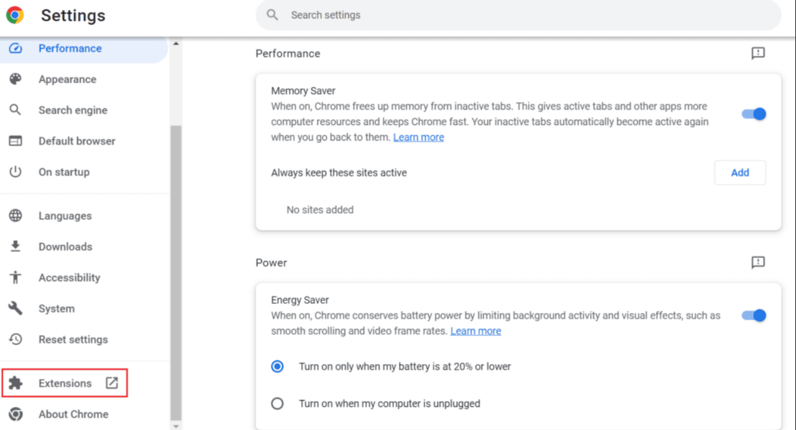The width and height of the screenshot is (796, 430).
Task: Send feedback icon for Performance section
Action: tap(757, 53)
